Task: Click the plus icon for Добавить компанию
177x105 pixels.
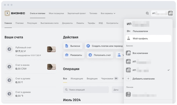Action: 128,79
